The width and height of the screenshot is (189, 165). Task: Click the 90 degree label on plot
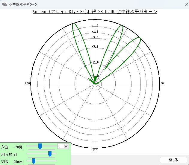tap(162, 83)
